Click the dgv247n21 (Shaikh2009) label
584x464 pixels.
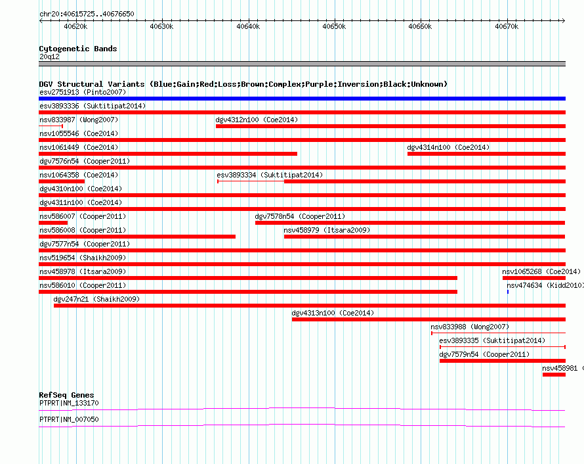point(96,299)
